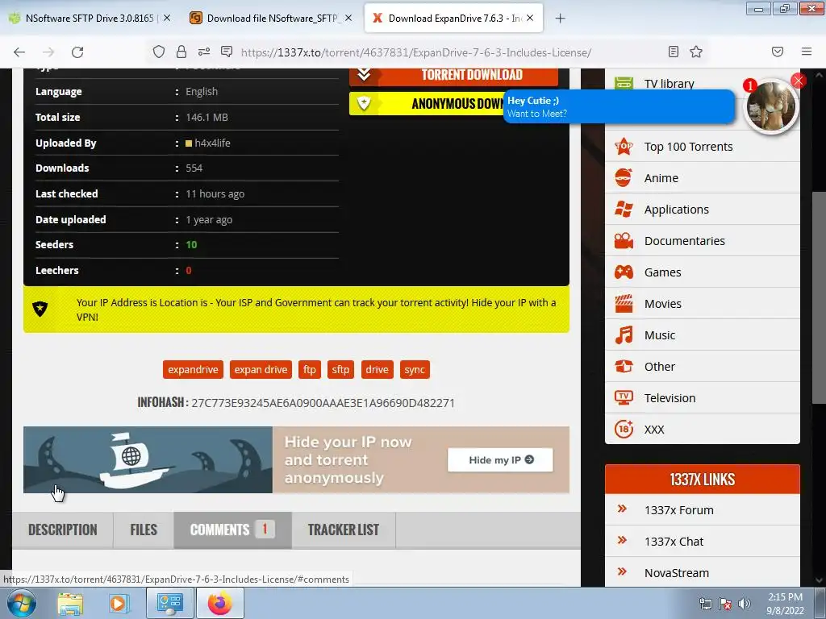Click the Action Center flag tray icon
The height and width of the screenshot is (619, 826).
(x=725, y=604)
